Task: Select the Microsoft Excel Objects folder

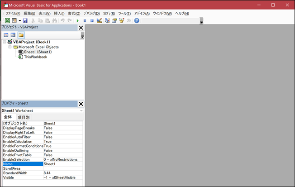Action: click(38, 47)
